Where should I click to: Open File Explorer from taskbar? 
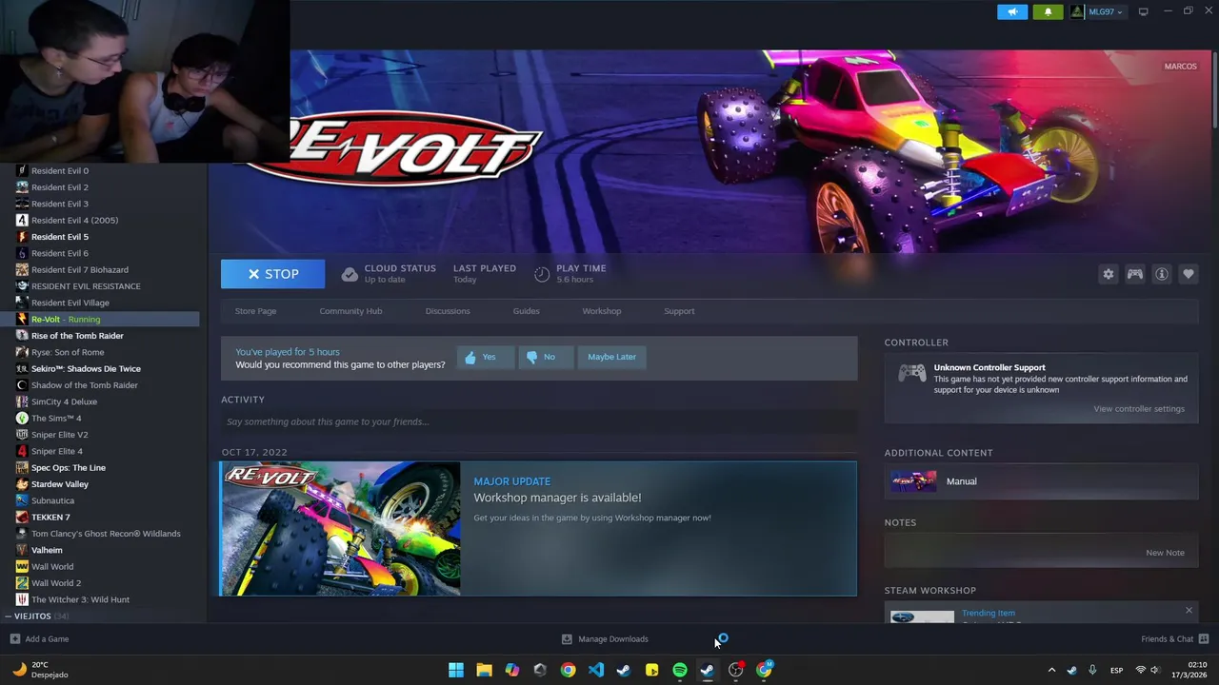[484, 670]
